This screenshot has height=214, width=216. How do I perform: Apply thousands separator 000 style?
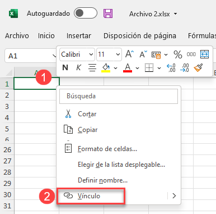[x=191, y=54]
